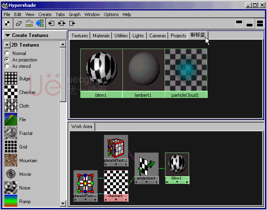Click the Output Connections toolbar icon
This screenshot has width=267, height=210.
72,23
